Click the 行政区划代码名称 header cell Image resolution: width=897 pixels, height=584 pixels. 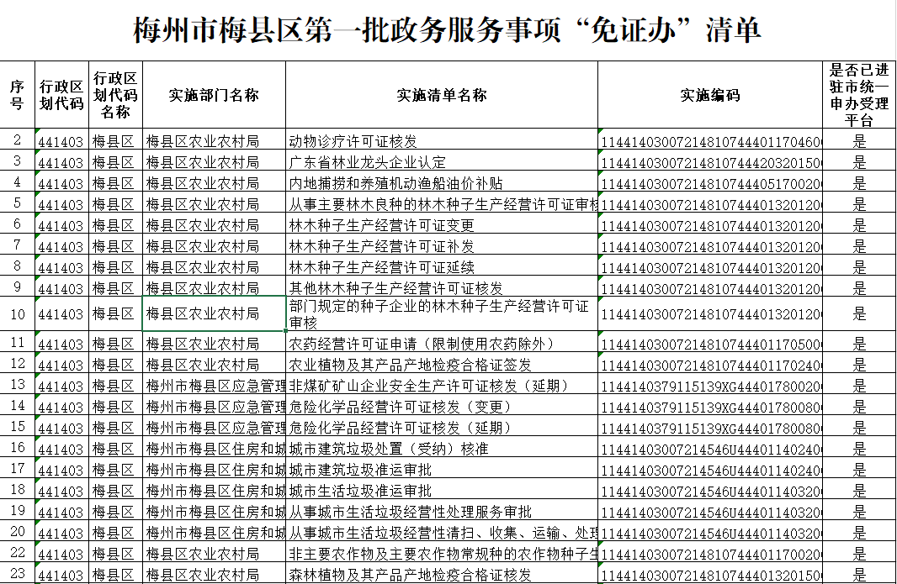(x=114, y=95)
